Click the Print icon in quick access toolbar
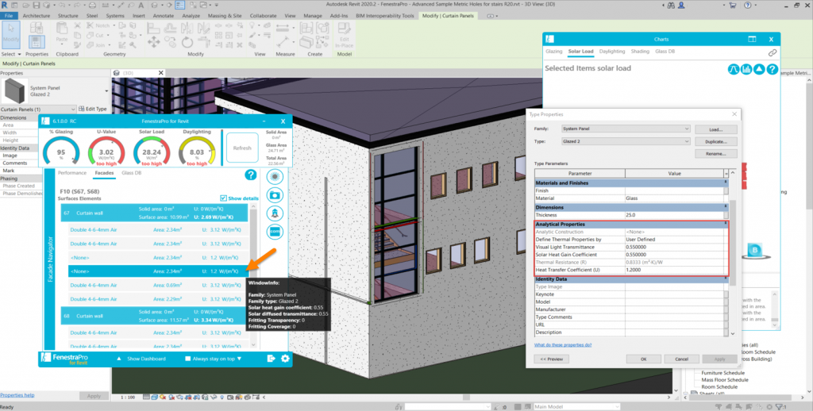Viewport: 813px width, 411px height. [x=92, y=6]
